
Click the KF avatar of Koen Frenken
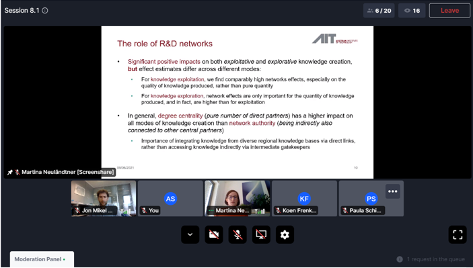304,199
